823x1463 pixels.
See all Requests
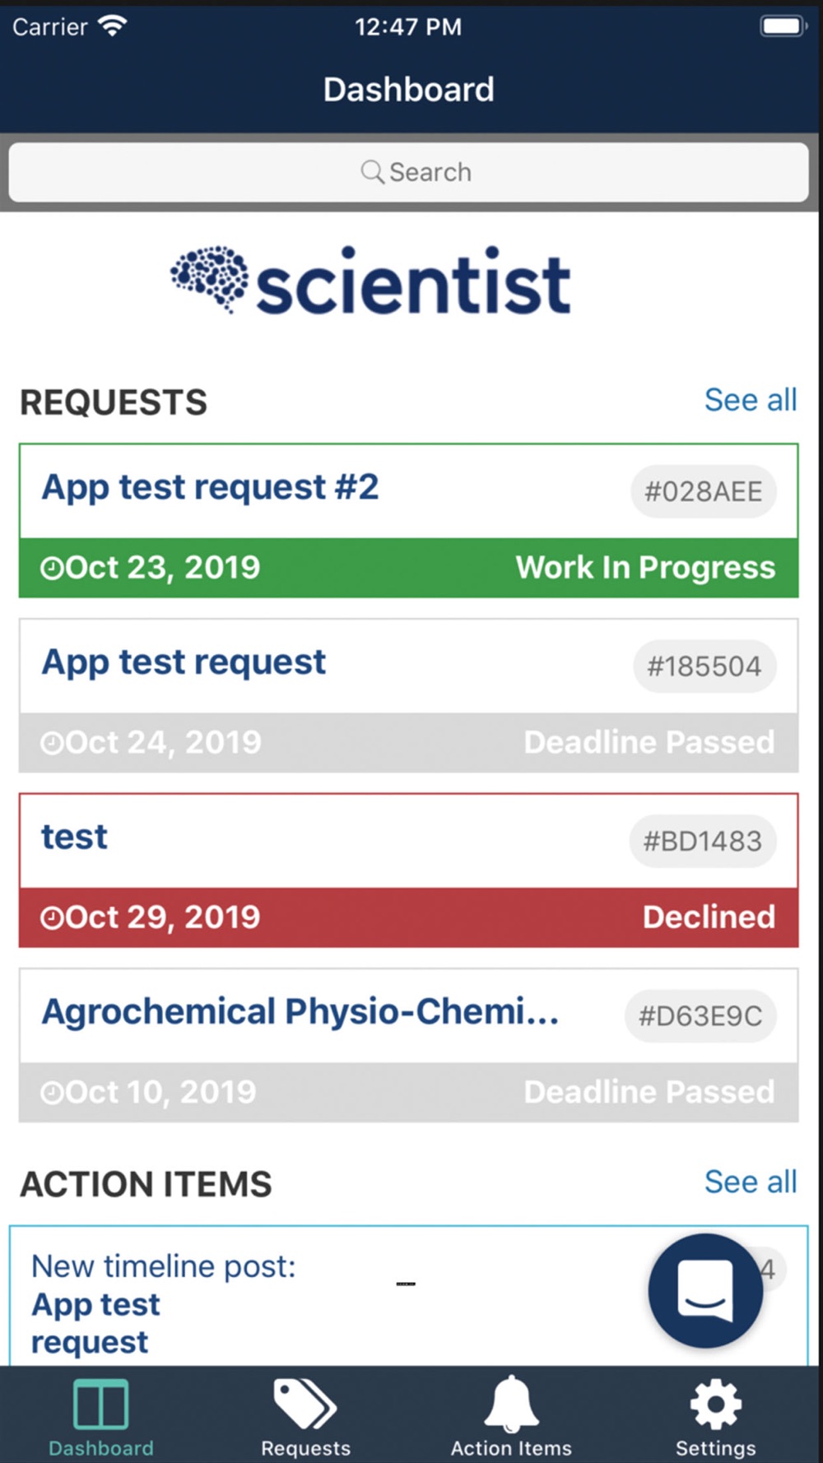pyautogui.click(x=751, y=400)
